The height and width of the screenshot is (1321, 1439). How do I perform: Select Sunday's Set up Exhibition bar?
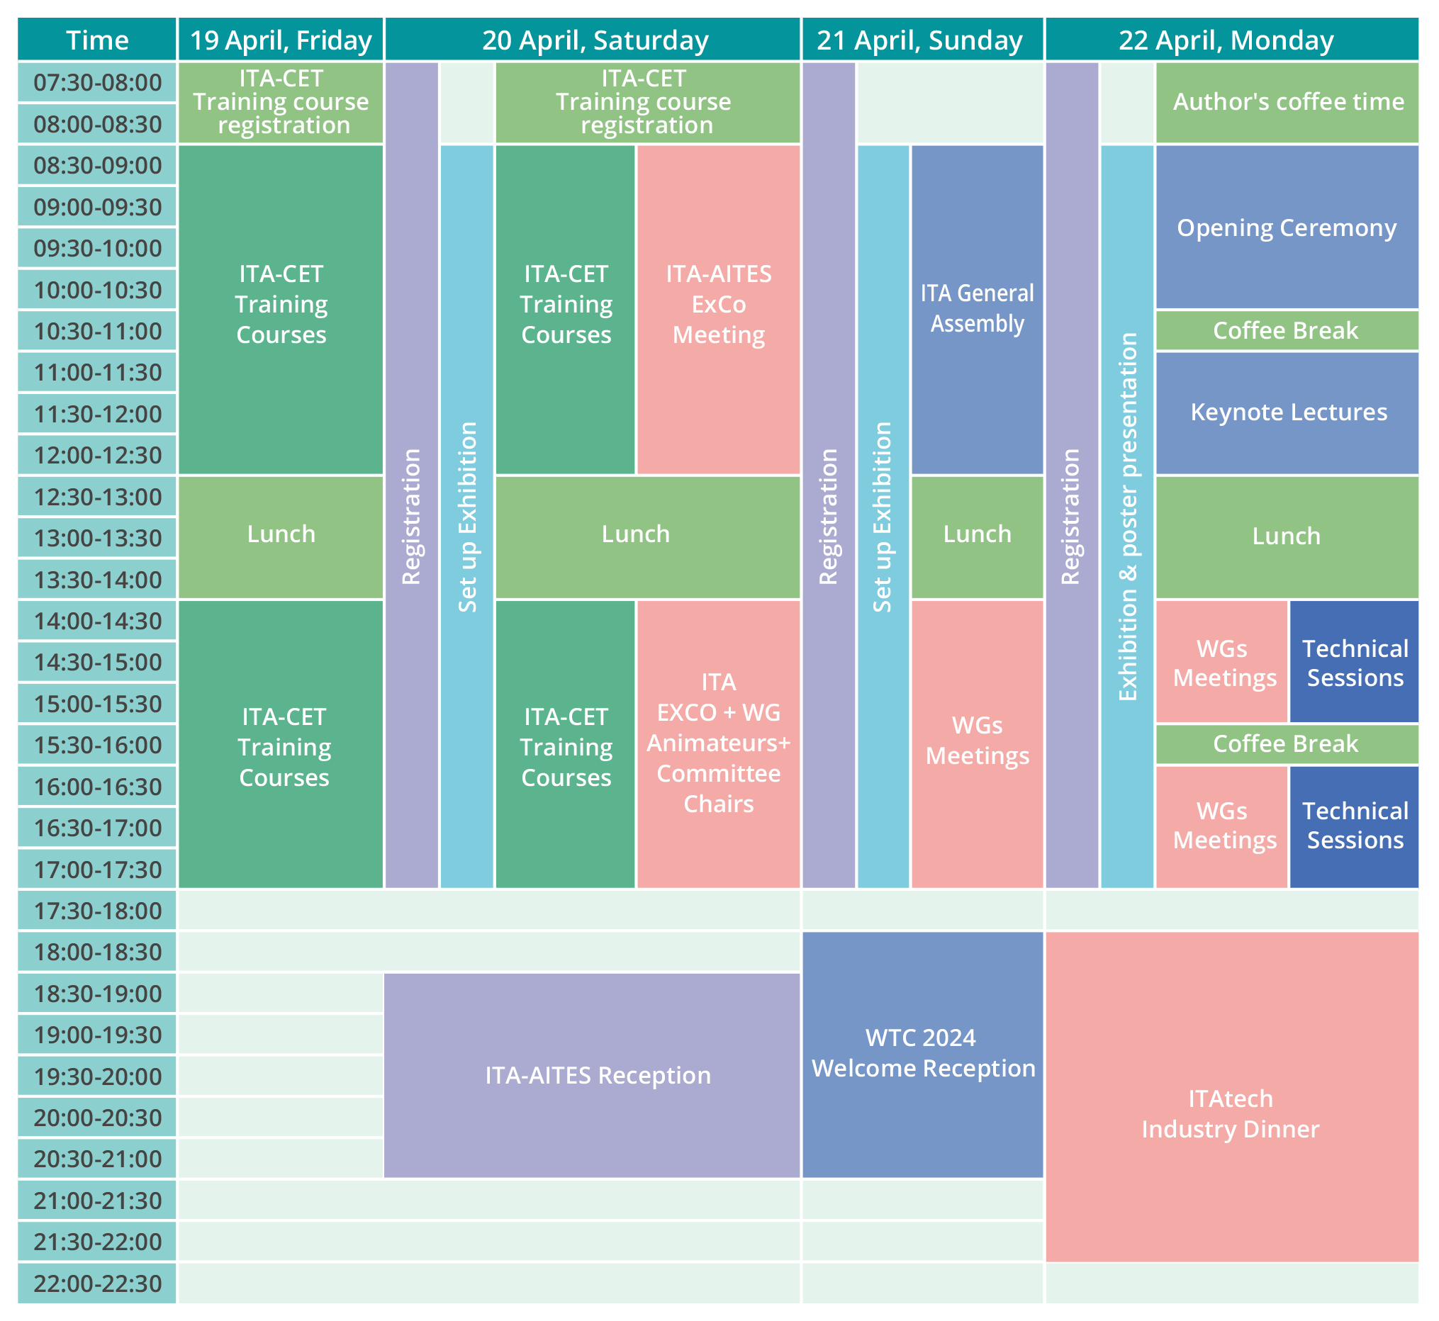[883, 517]
